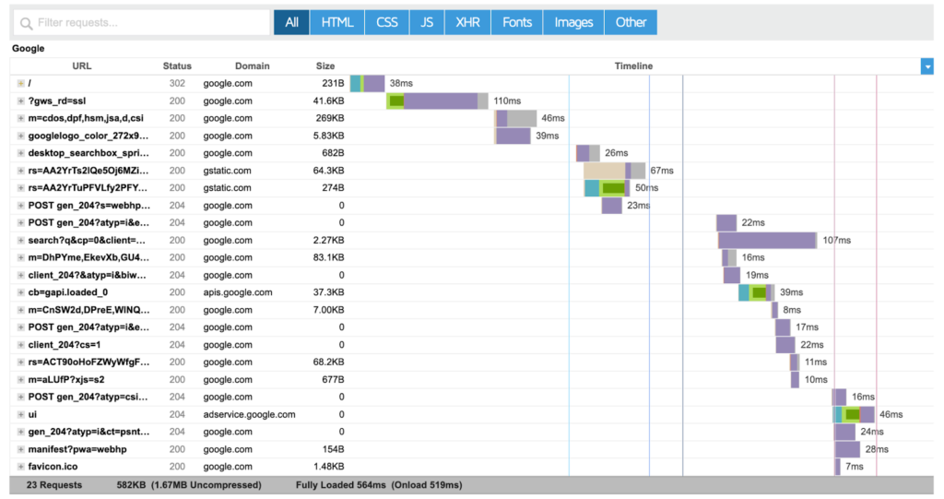Select the HTML filter tab

click(x=337, y=22)
